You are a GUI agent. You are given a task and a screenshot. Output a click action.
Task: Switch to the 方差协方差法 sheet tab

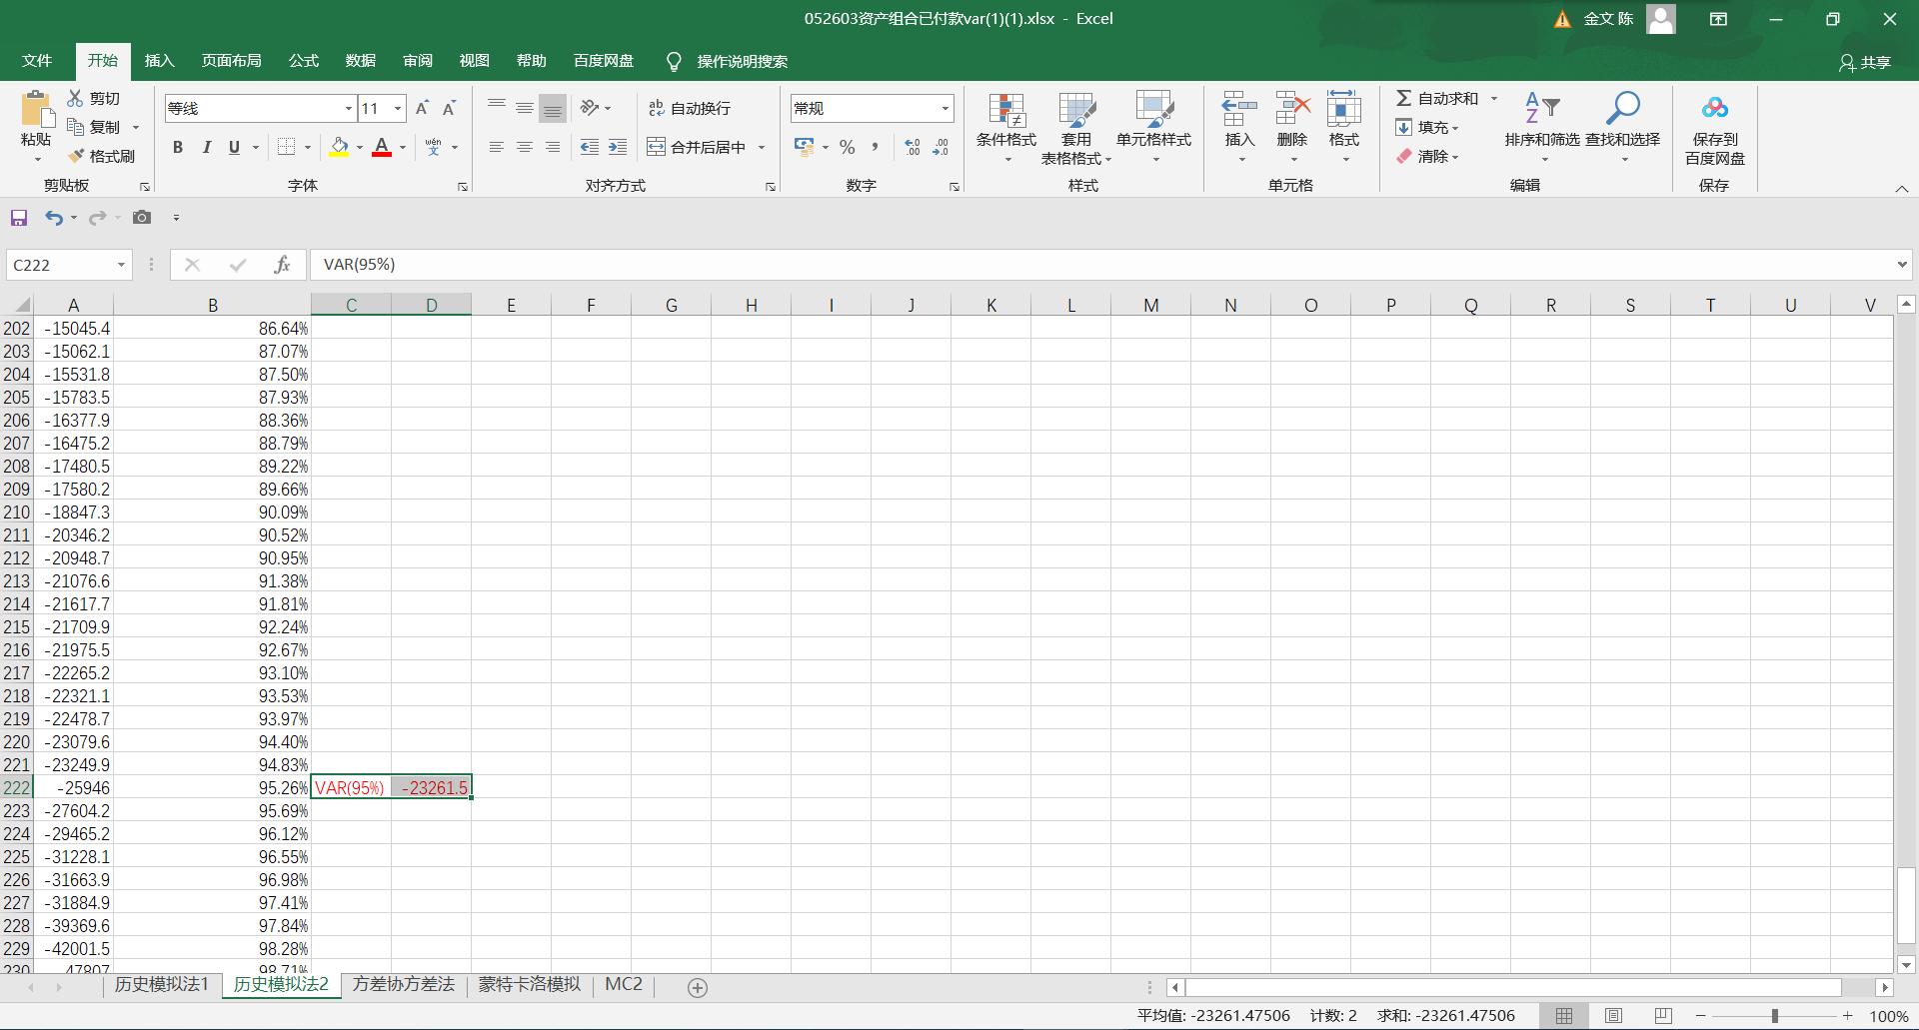[x=403, y=985]
